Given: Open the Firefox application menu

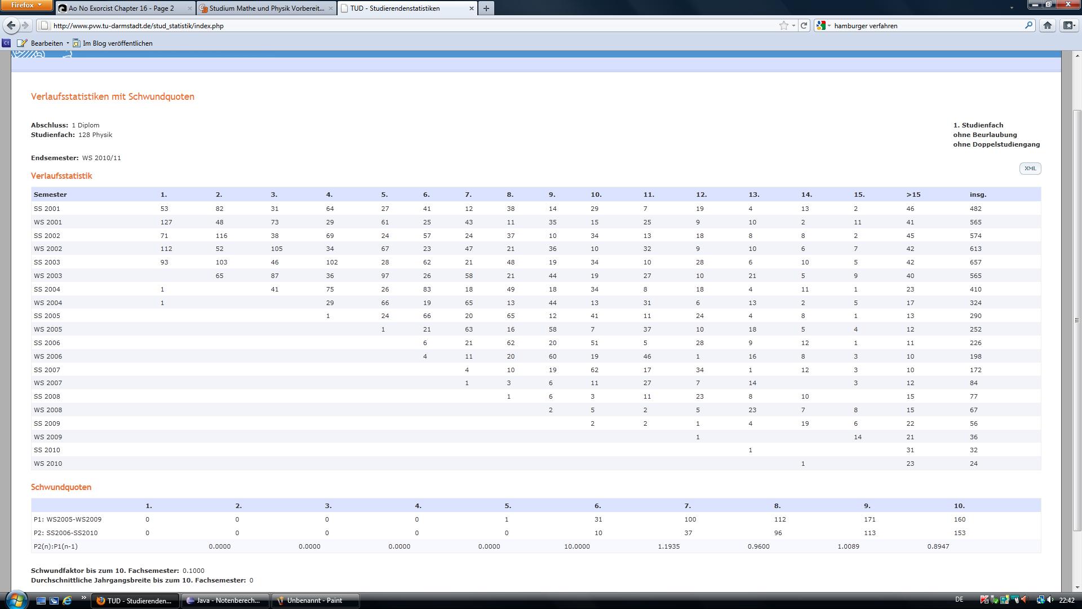Looking at the screenshot, I should (26, 5).
